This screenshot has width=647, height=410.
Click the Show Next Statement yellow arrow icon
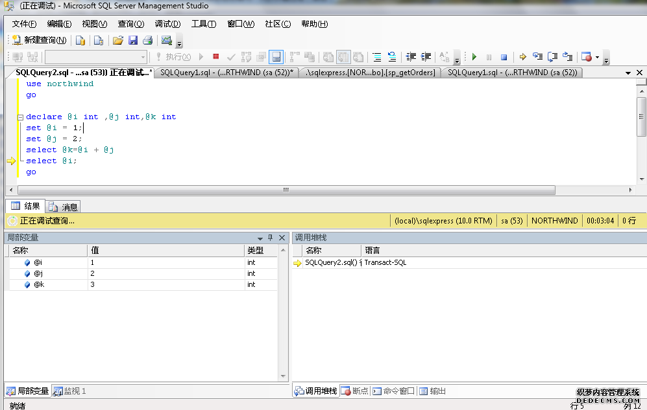(x=522, y=57)
